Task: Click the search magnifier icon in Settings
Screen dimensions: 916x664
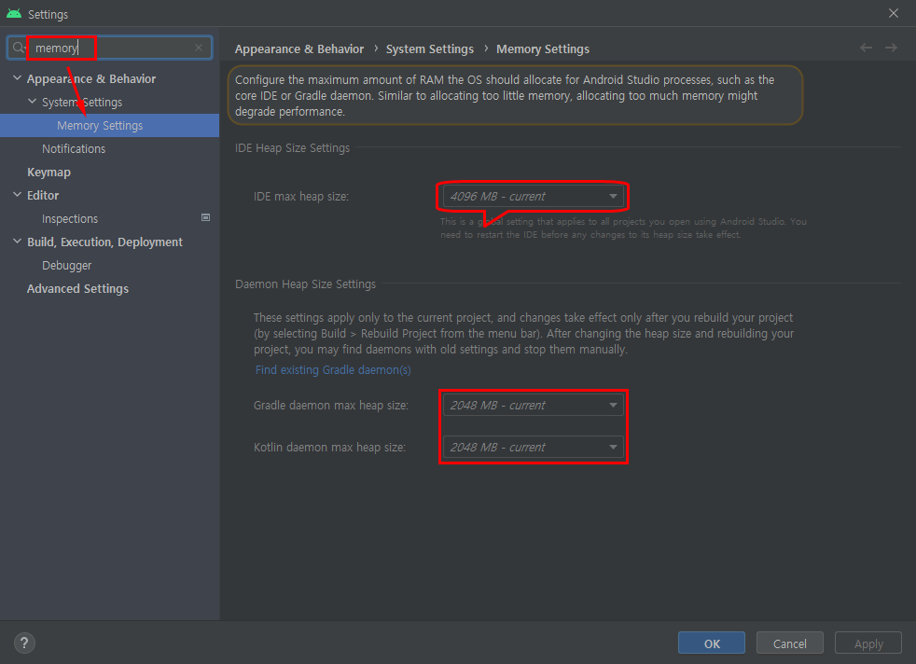Action: tap(19, 48)
